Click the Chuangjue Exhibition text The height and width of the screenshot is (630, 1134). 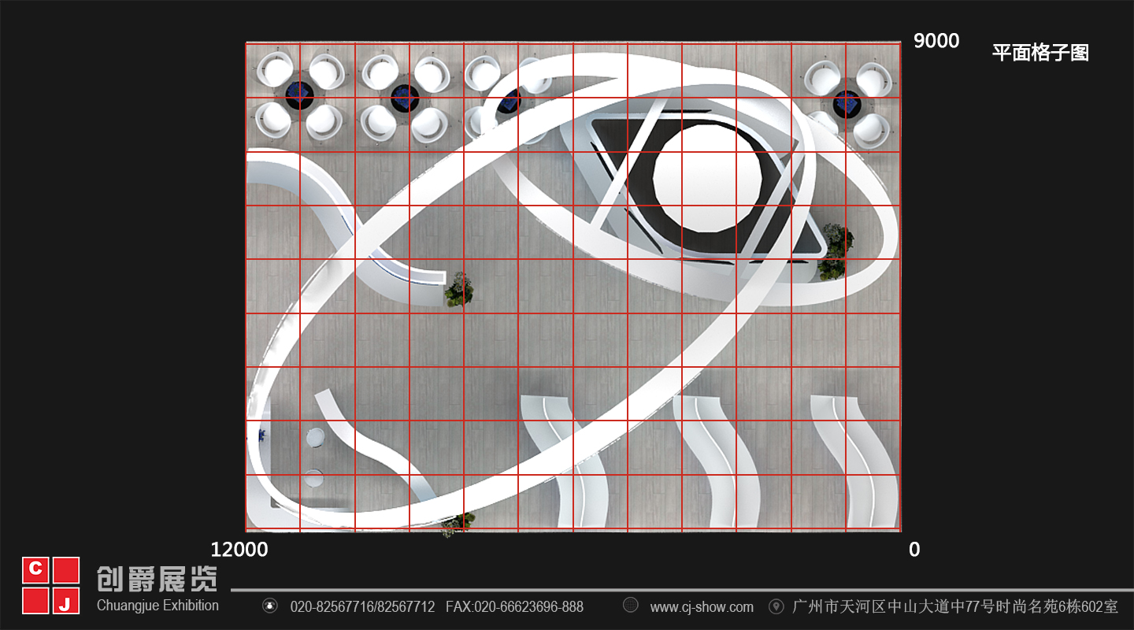tap(157, 606)
